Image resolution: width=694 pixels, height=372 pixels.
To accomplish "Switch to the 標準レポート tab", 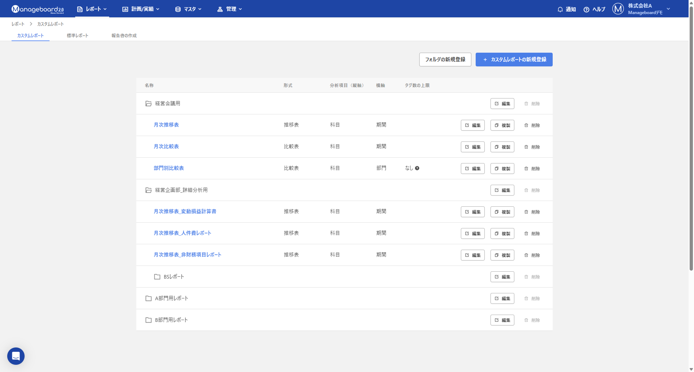I will point(77,35).
